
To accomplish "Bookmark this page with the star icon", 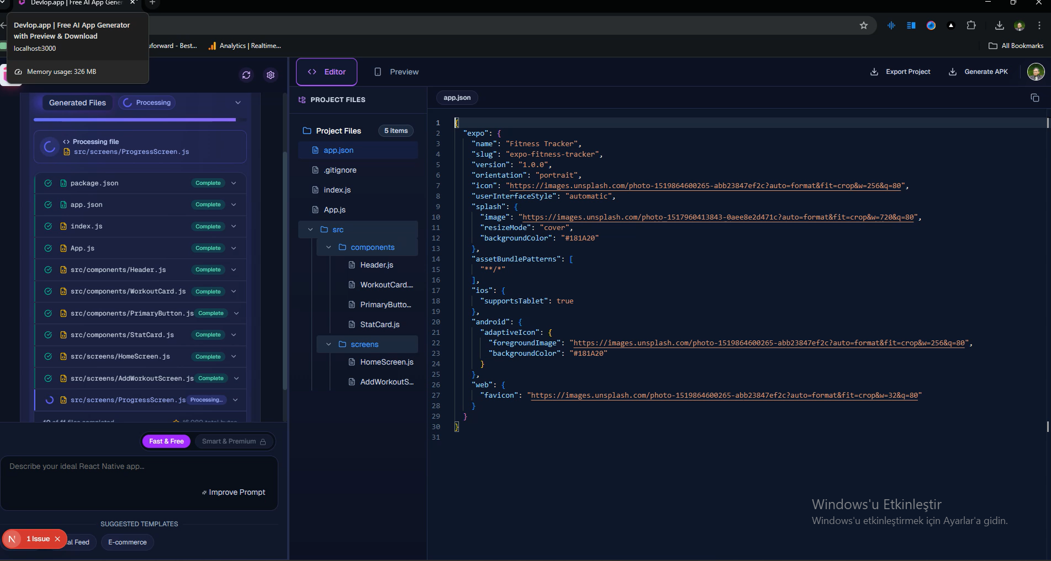I will (x=863, y=25).
